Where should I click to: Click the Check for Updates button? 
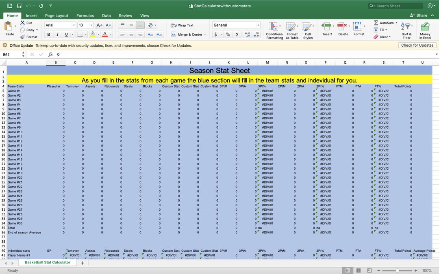point(417,45)
